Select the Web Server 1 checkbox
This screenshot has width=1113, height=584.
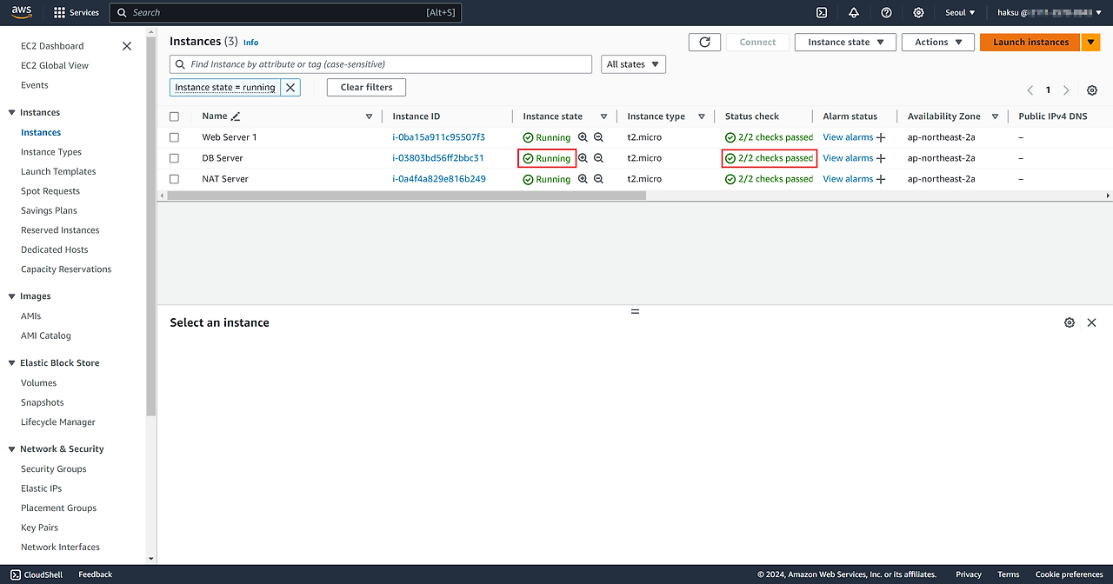175,137
